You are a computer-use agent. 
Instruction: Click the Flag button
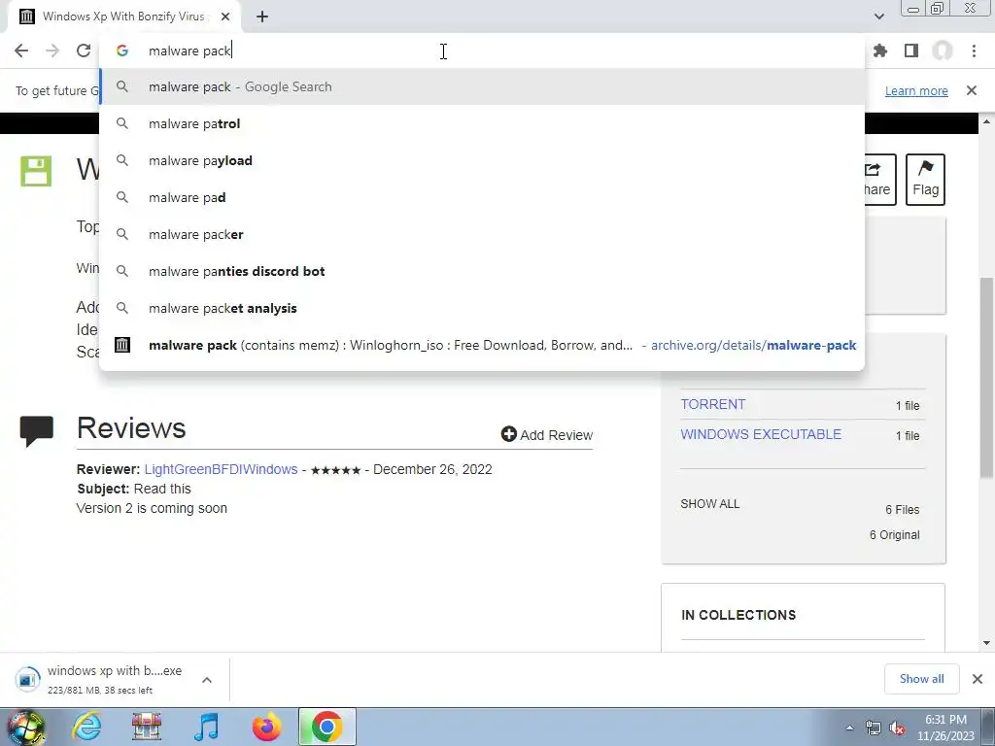point(925,180)
